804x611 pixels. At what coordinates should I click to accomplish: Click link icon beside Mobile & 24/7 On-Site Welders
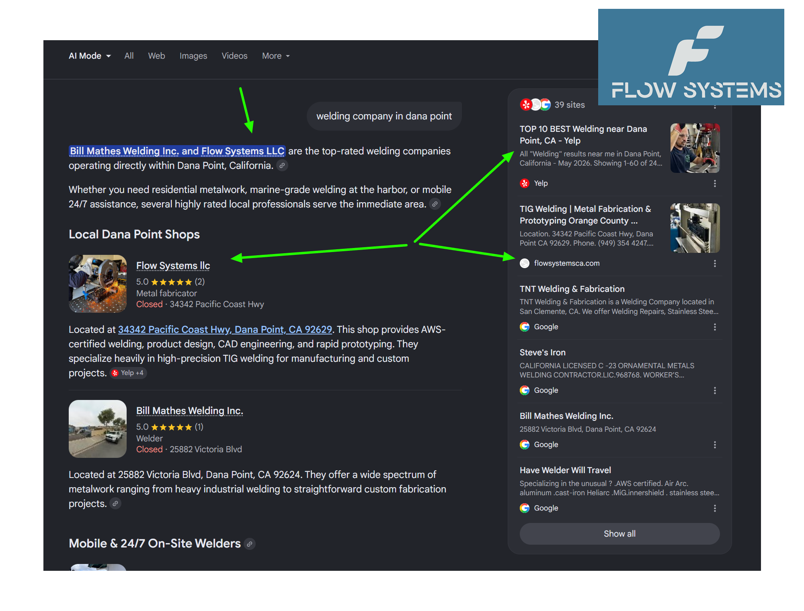(250, 544)
